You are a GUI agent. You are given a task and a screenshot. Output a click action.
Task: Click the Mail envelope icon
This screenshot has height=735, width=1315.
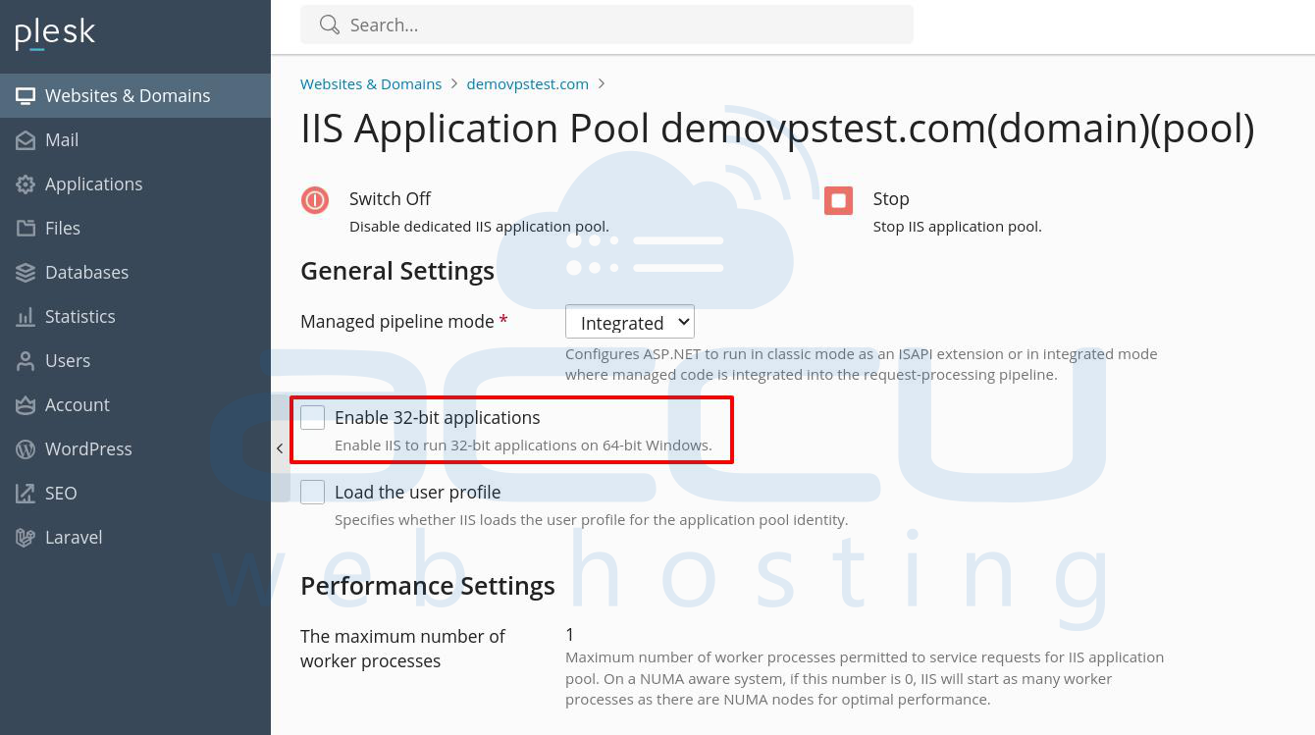26,140
